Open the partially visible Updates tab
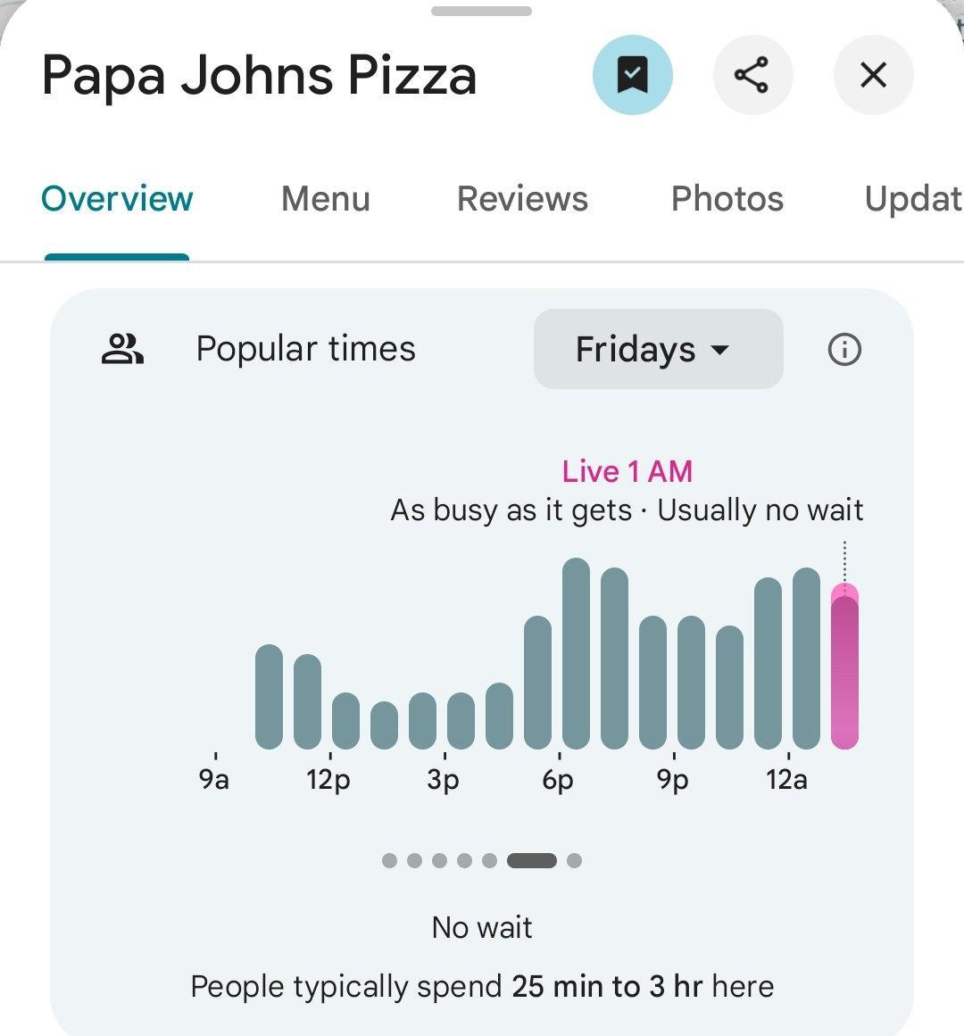Screen dimensions: 964x1036 pos(912,199)
